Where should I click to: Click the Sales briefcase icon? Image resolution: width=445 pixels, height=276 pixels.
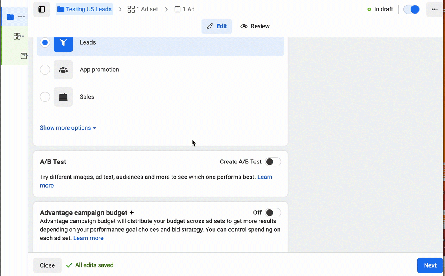63,97
